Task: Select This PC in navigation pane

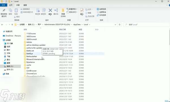Action: pyautogui.click(x=7, y=40)
